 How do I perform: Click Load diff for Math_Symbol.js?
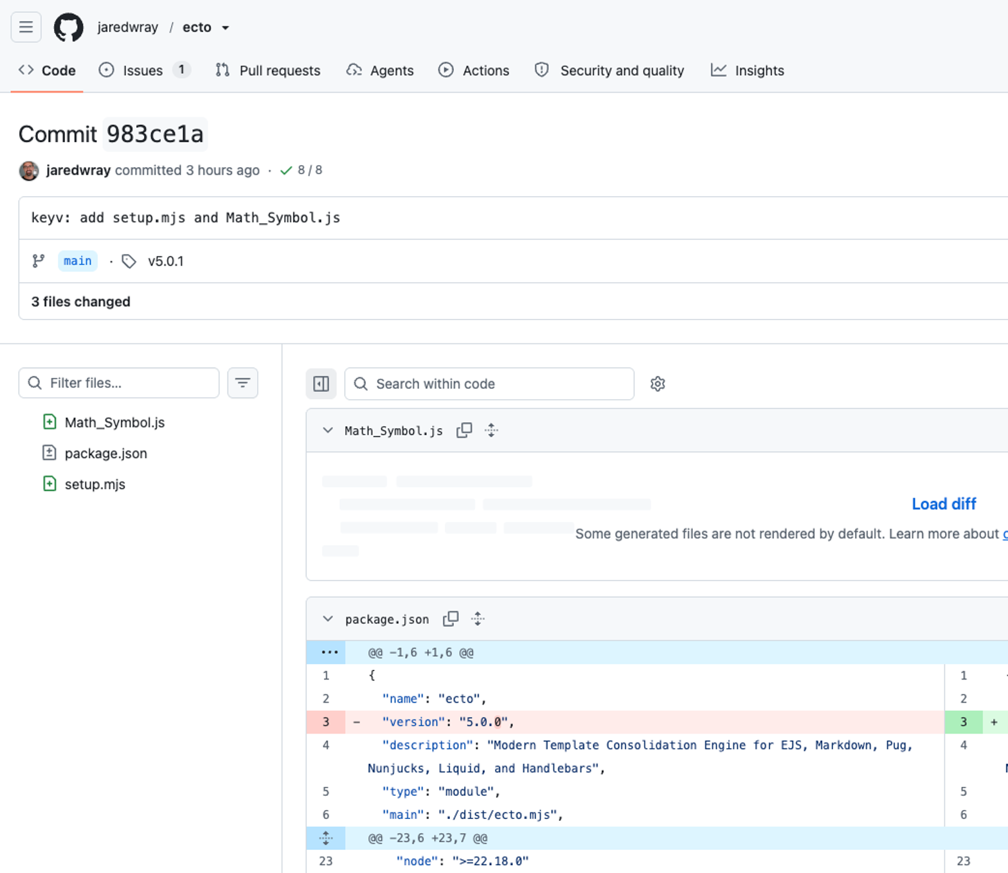click(x=944, y=504)
